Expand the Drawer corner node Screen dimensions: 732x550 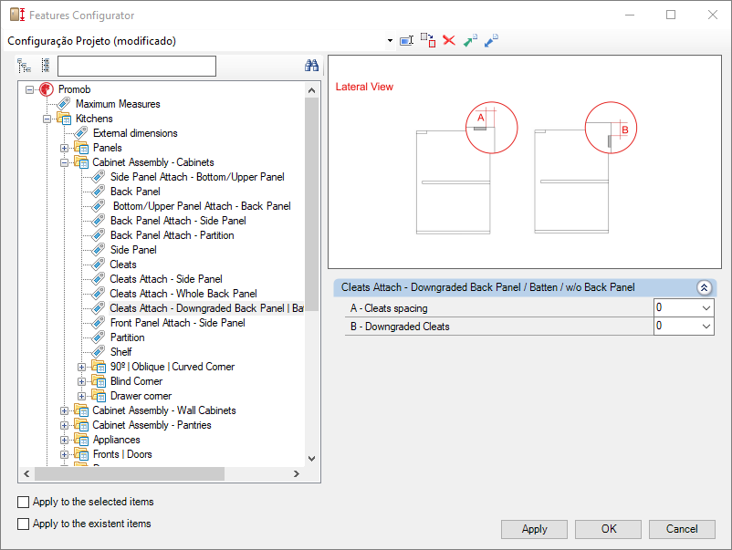click(81, 396)
